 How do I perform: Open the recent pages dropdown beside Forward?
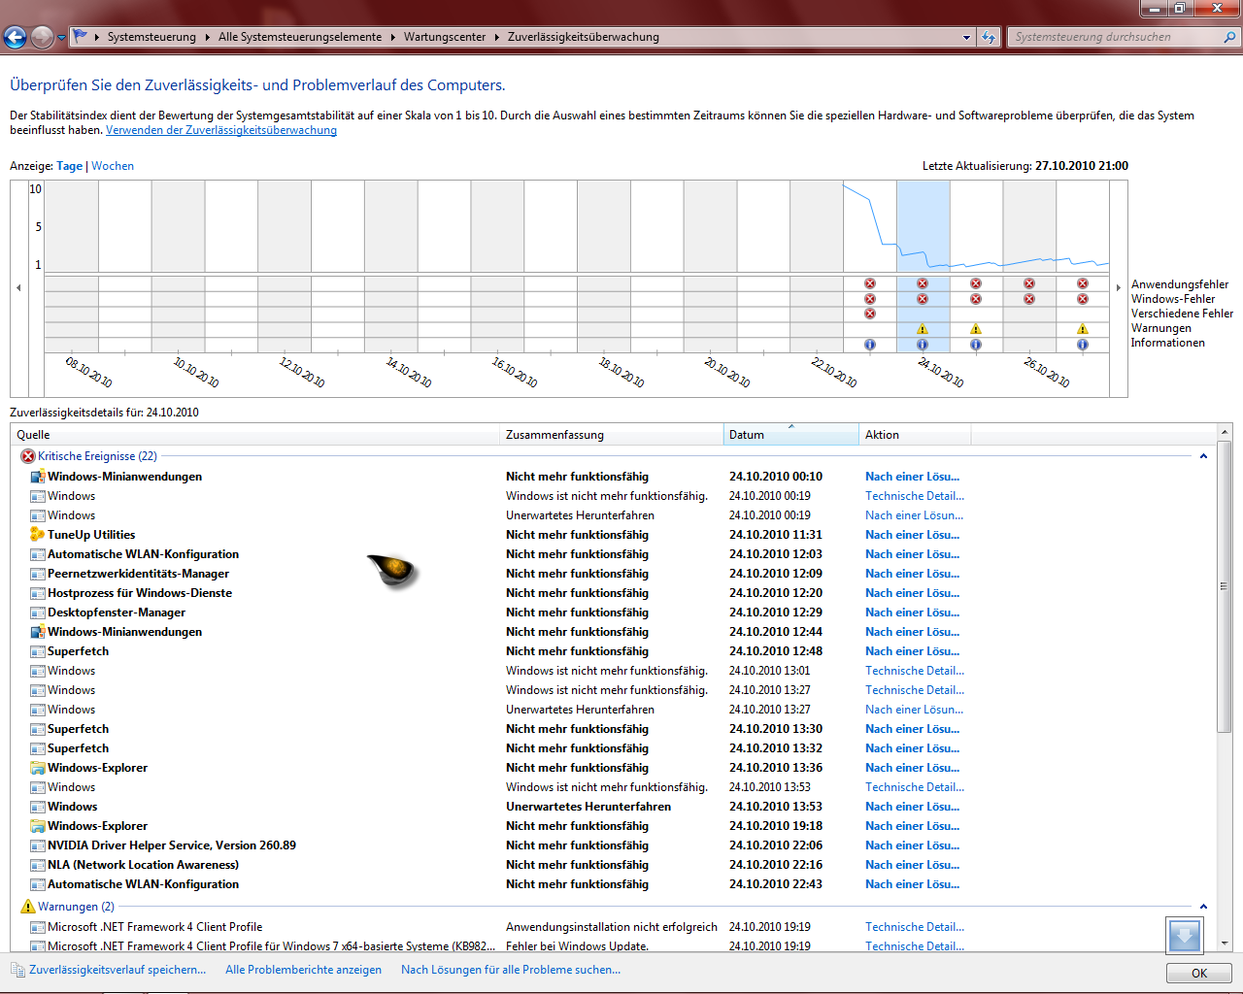point(61,37)
